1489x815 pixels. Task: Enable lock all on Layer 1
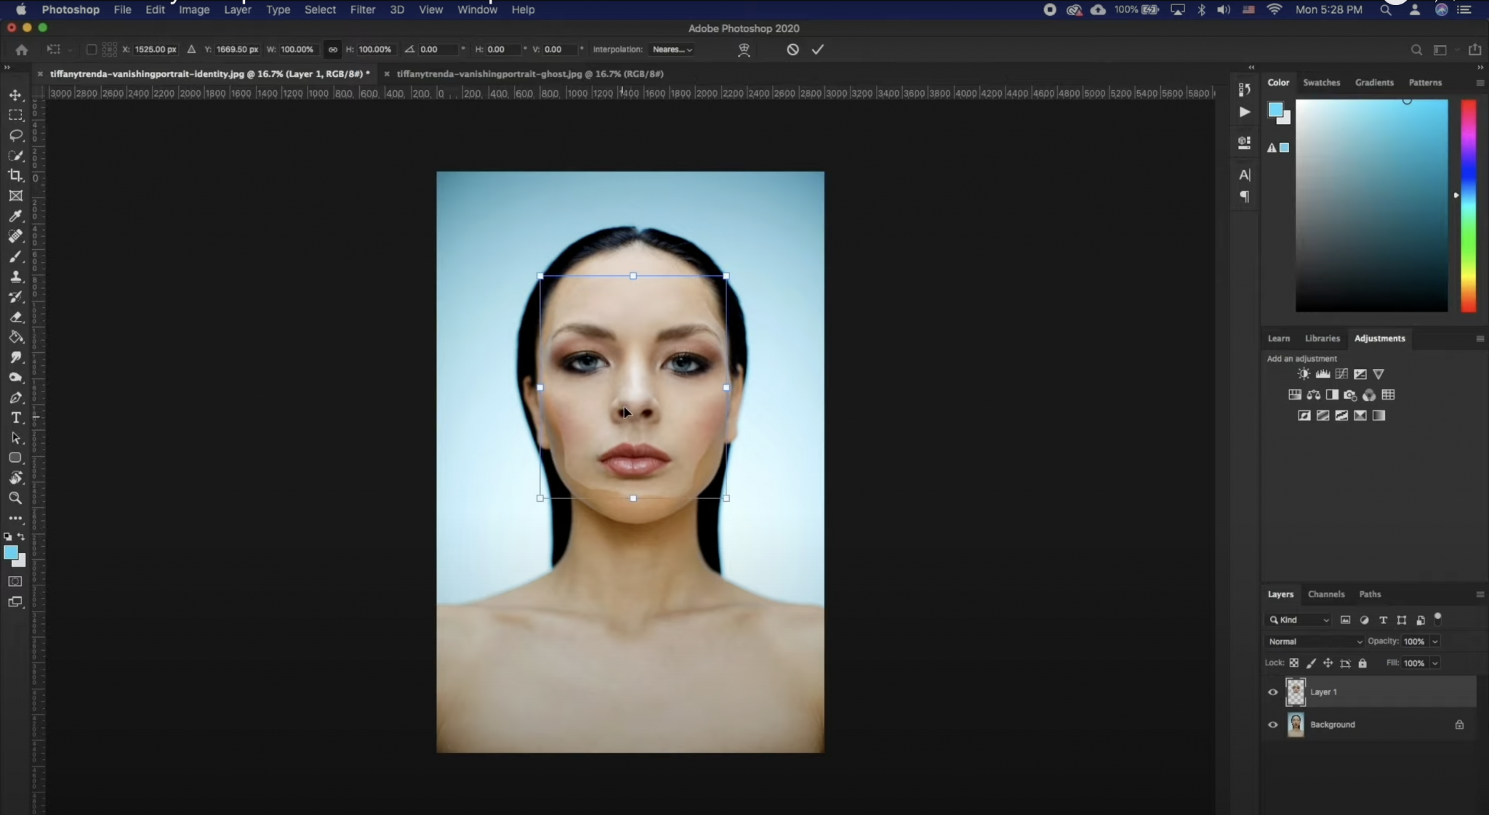[1363, 662]
